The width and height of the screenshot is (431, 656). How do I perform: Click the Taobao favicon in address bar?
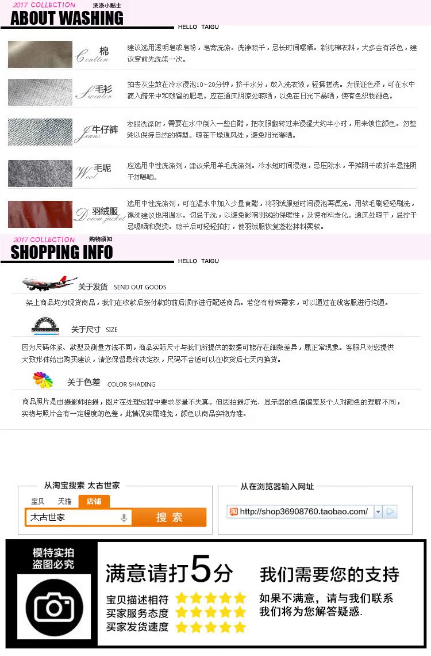pos(233,512)
